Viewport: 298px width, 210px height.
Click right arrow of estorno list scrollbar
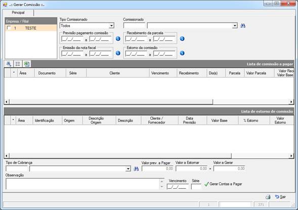[291, 156]
